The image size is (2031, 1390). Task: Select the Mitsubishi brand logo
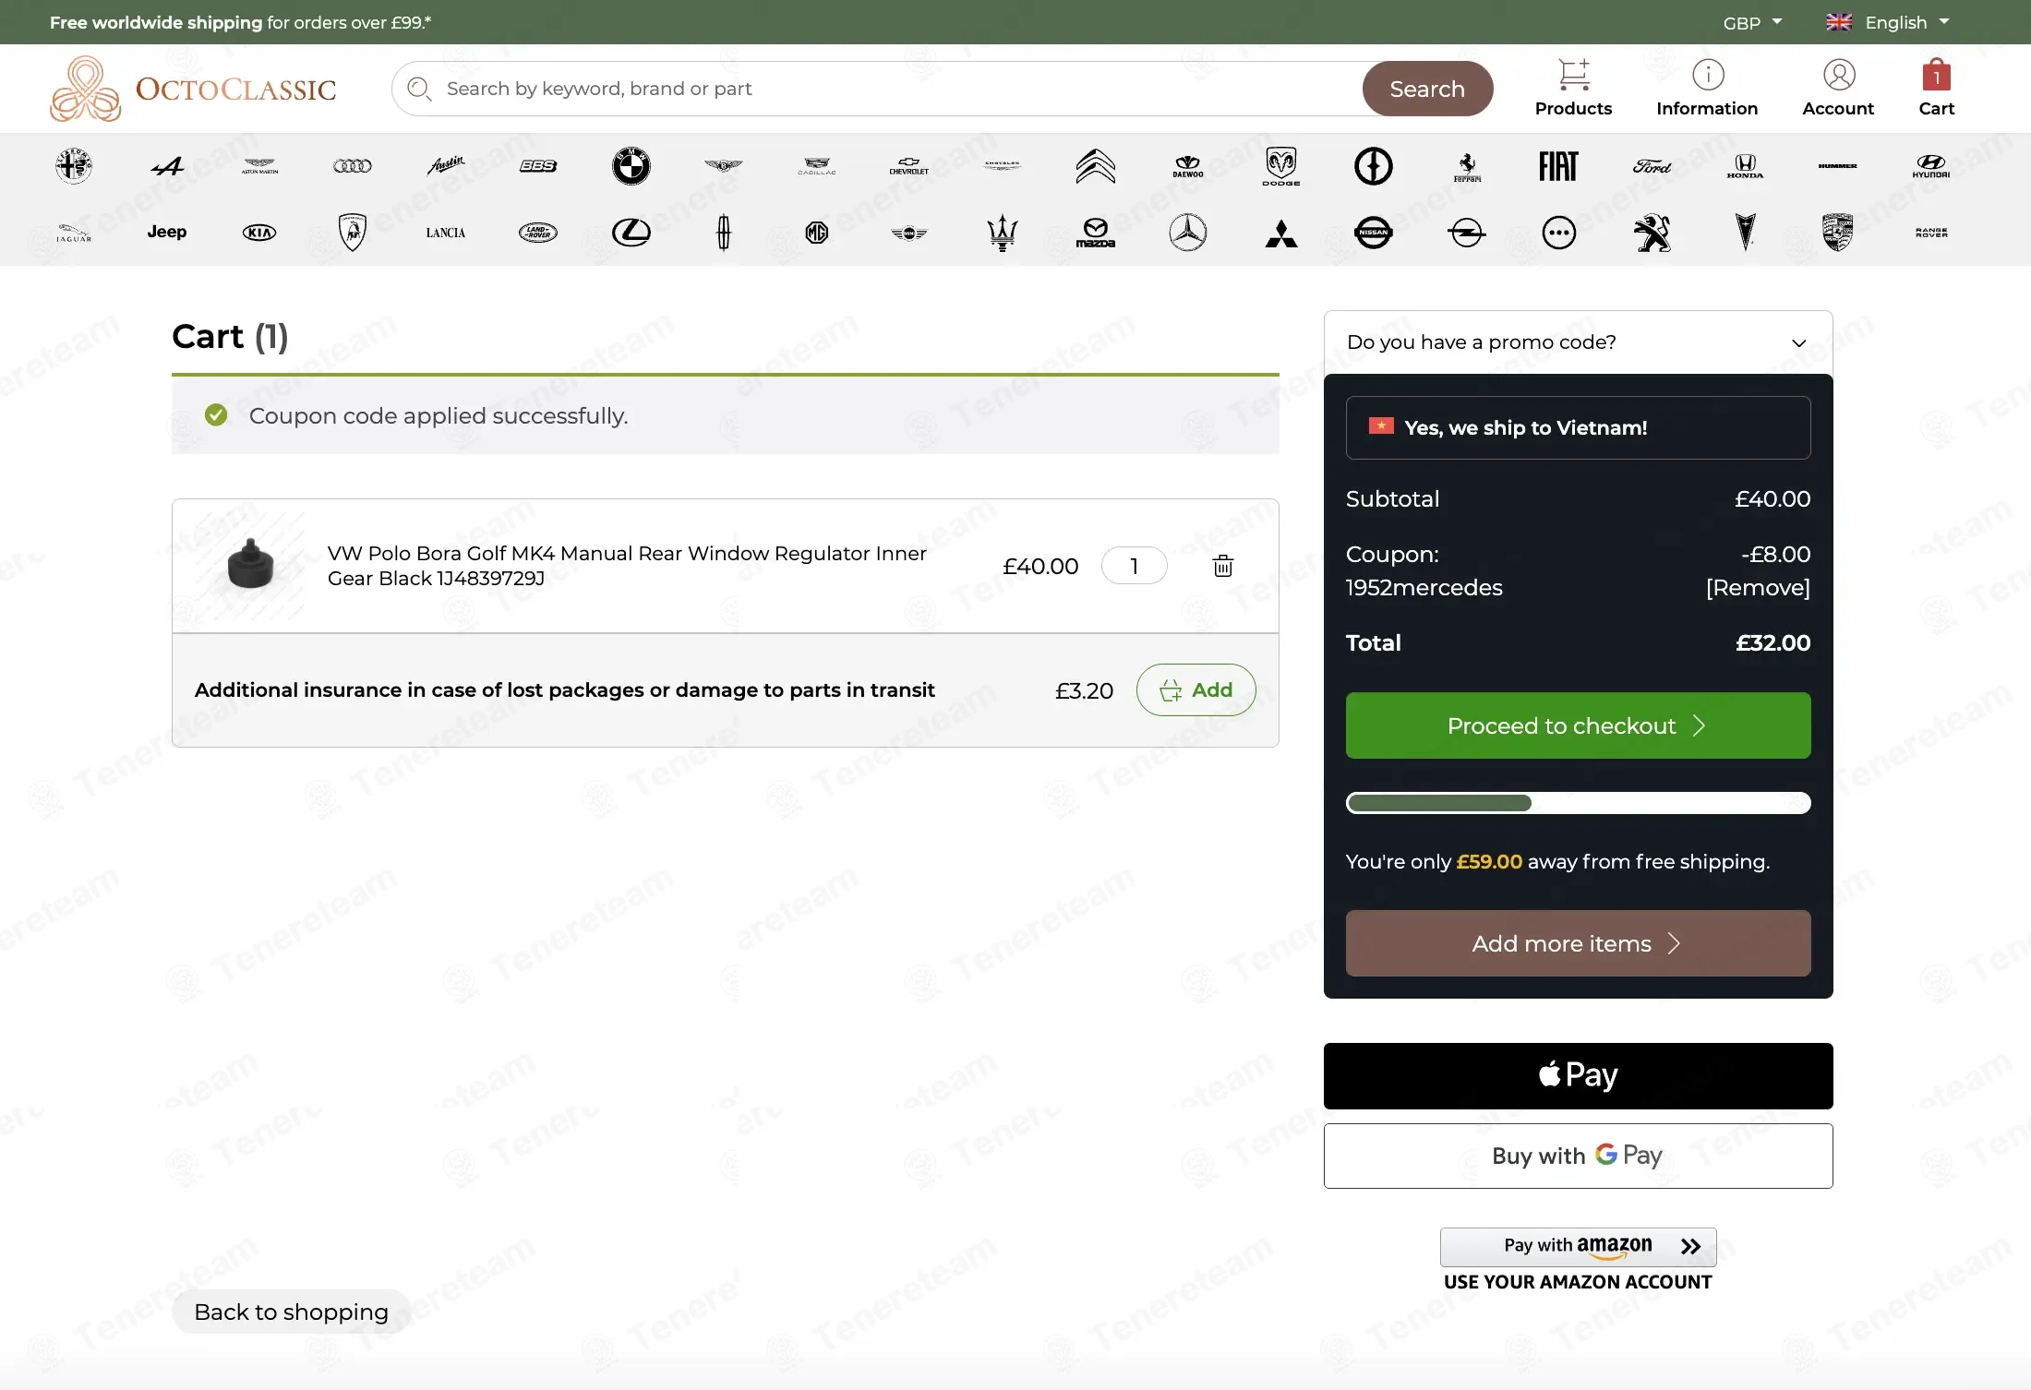pos(1281,234)
